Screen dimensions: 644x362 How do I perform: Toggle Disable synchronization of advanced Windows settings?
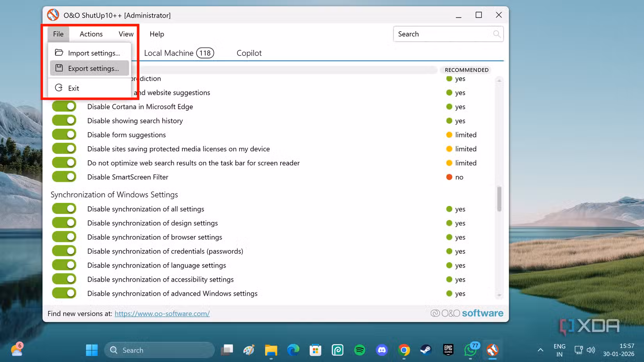(64, 293)
